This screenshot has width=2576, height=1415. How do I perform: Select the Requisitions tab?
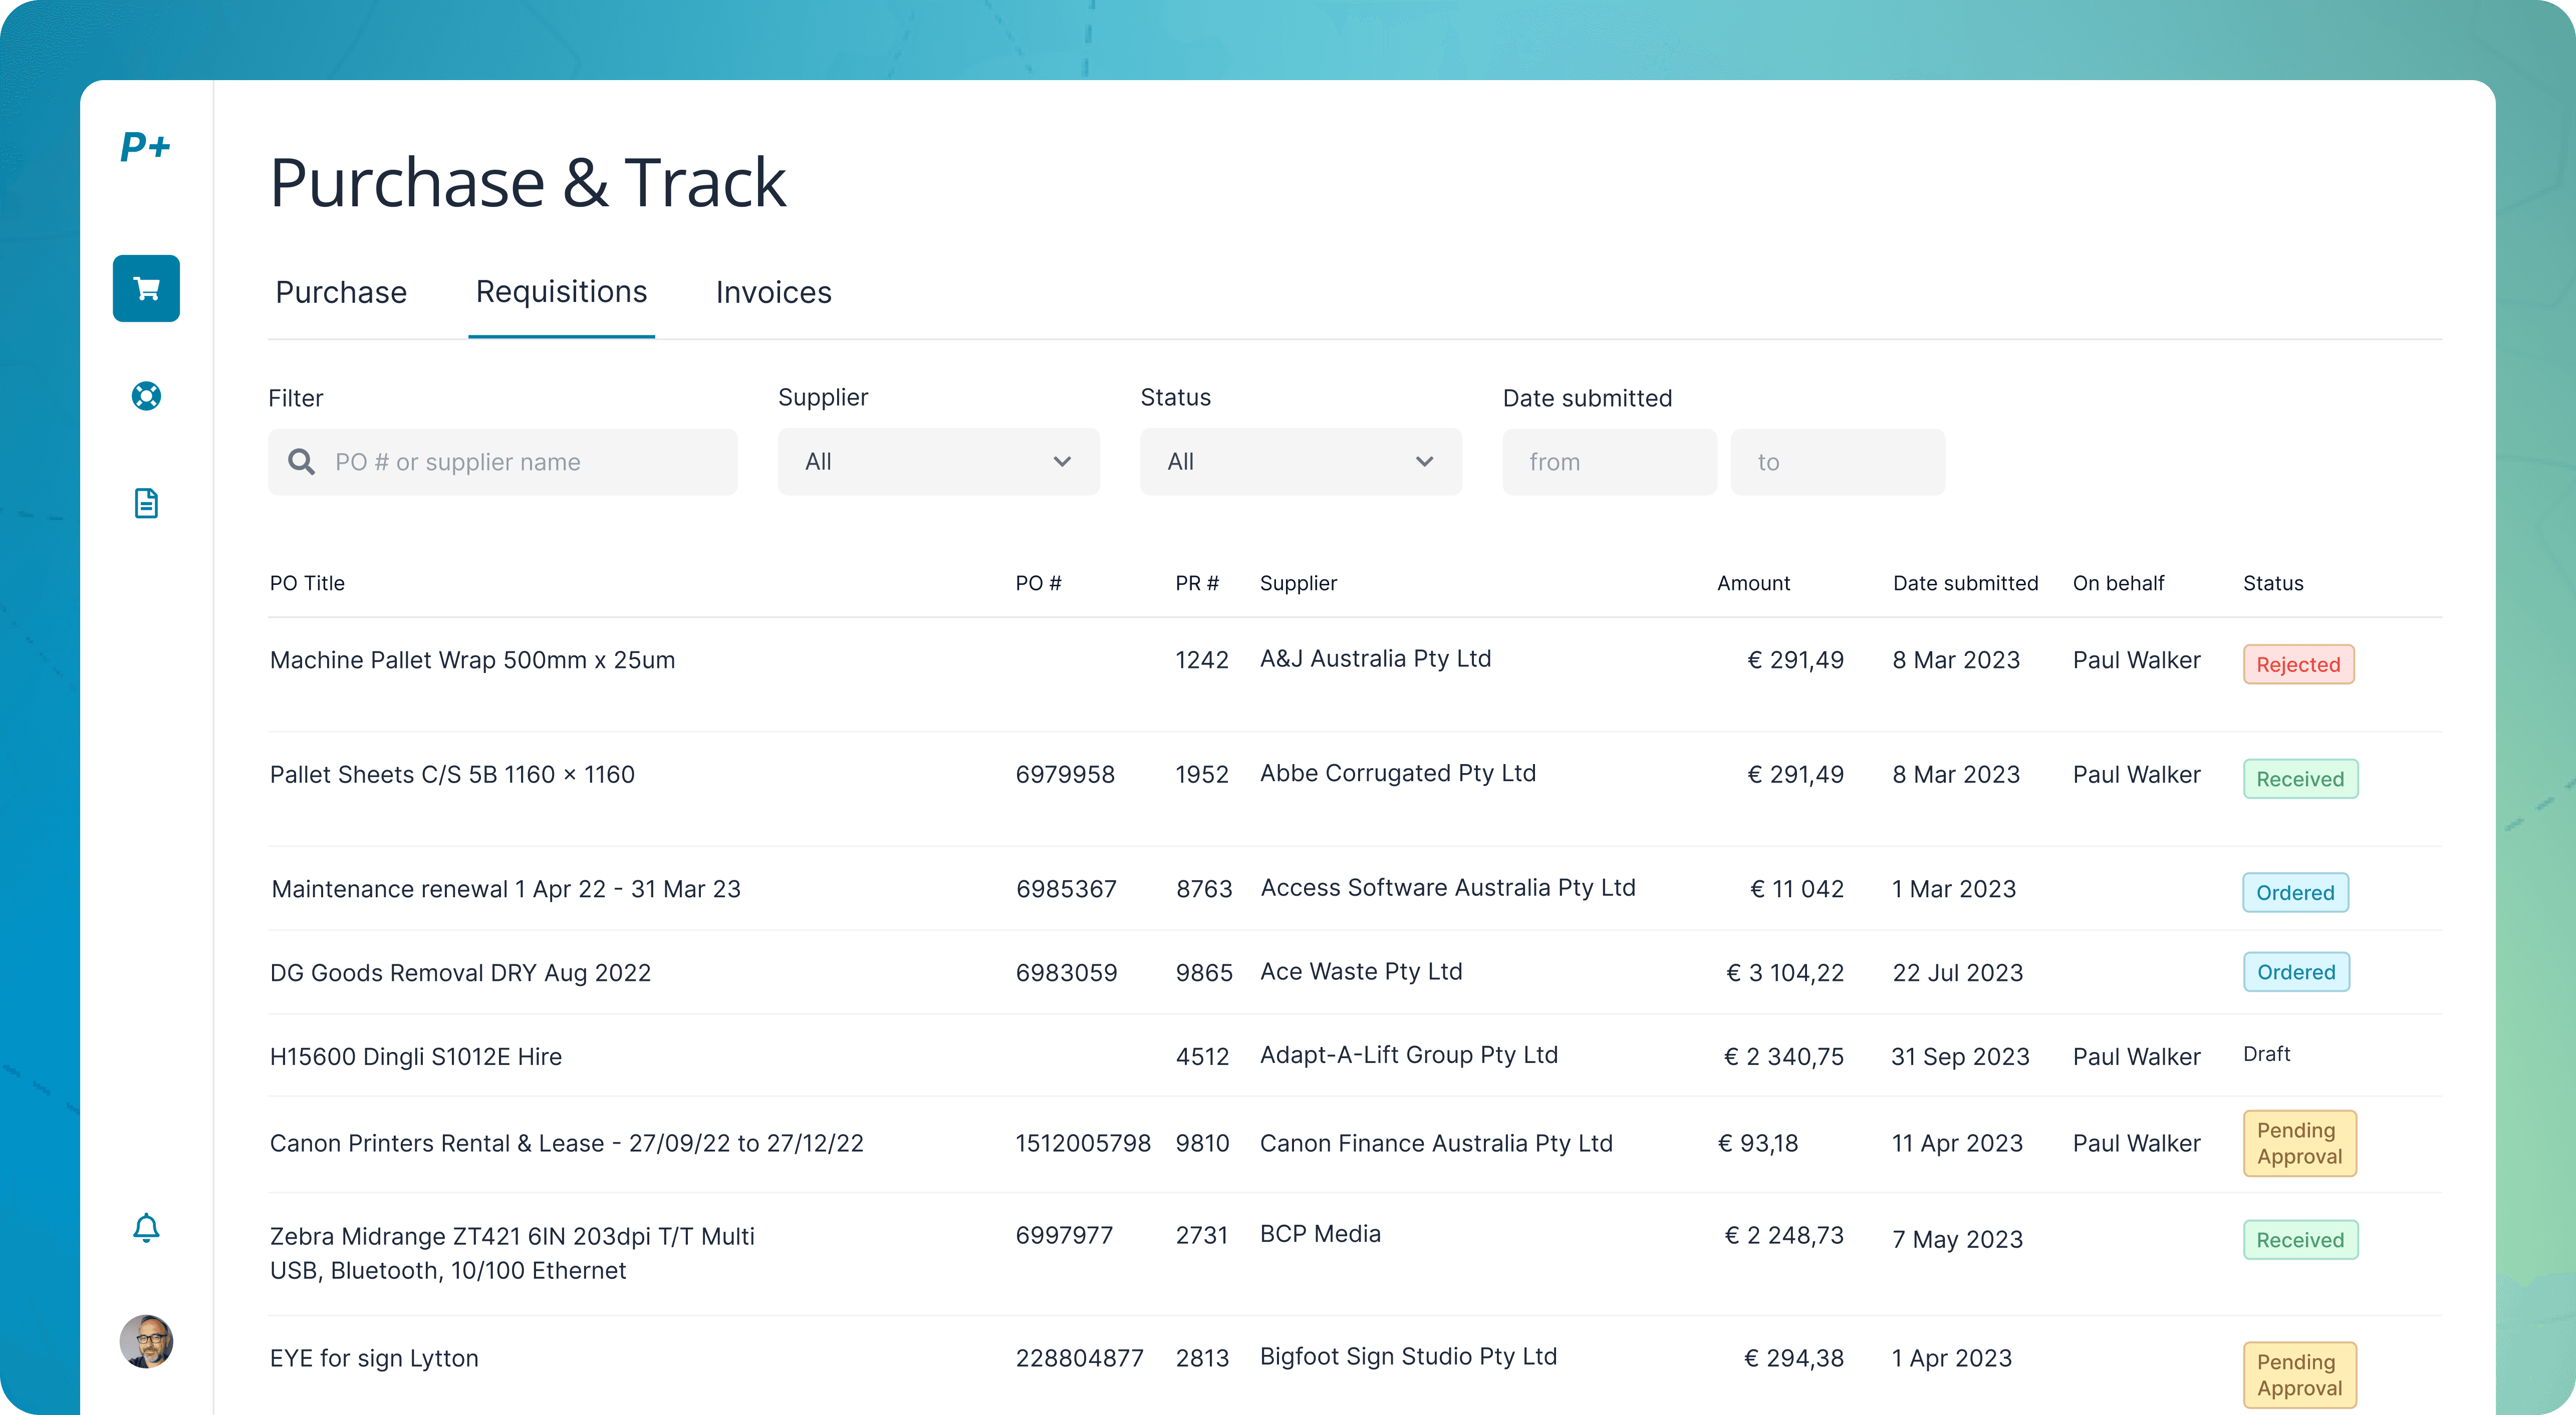pyautogui.click(x=561, y=293)
